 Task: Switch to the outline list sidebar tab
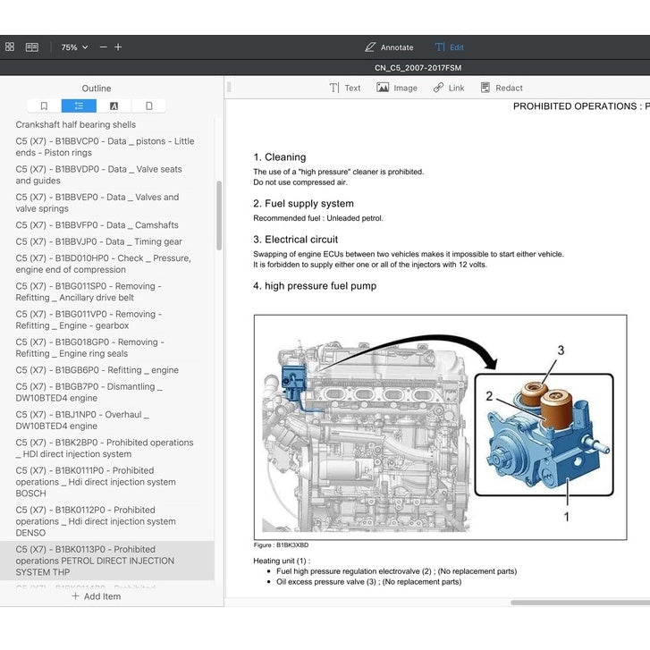point(79,106)
